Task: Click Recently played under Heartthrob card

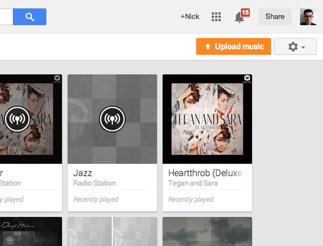Action: pyautogui.click(x=191, y=199)
